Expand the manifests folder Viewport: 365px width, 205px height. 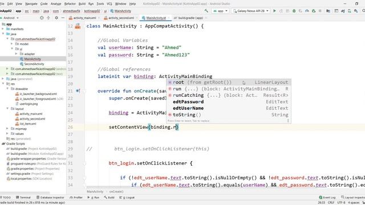(x=3, y=29)
